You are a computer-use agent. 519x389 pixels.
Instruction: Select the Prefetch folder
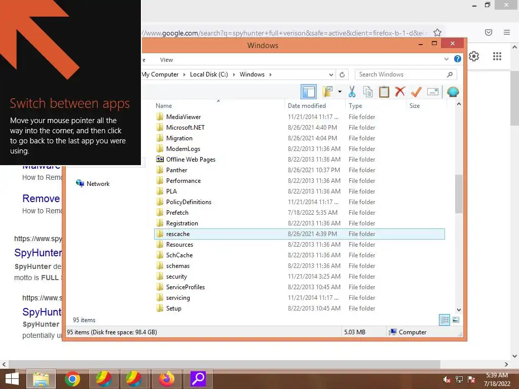pos(177,212)
